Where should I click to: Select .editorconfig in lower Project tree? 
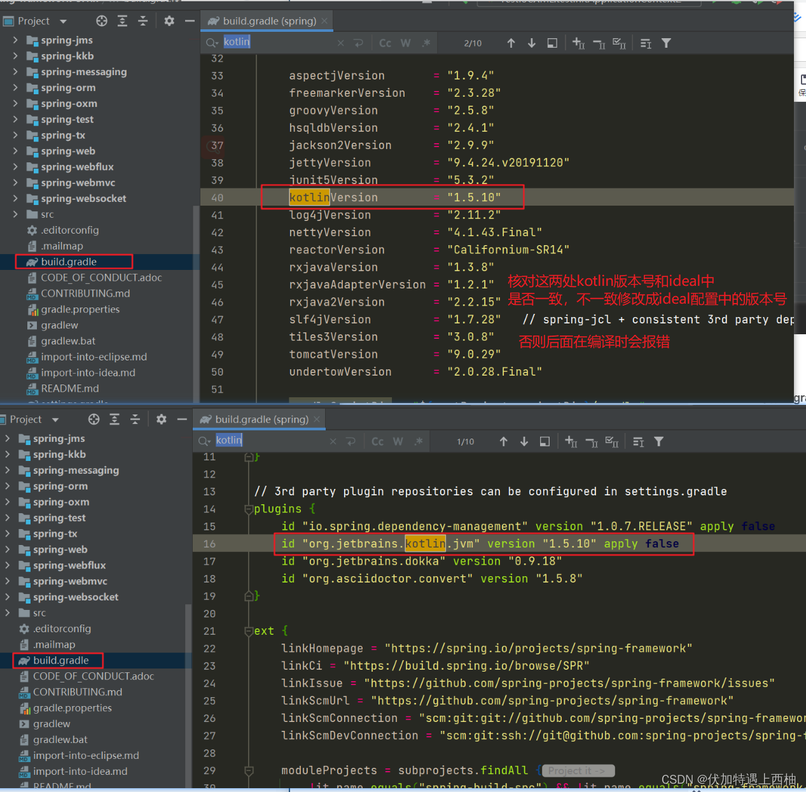click(62, 628)
